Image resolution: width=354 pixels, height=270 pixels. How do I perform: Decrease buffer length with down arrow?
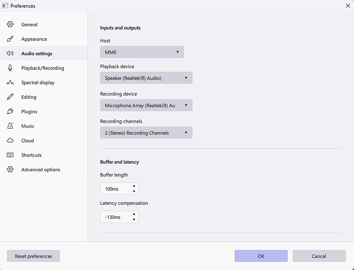(134, 191)
